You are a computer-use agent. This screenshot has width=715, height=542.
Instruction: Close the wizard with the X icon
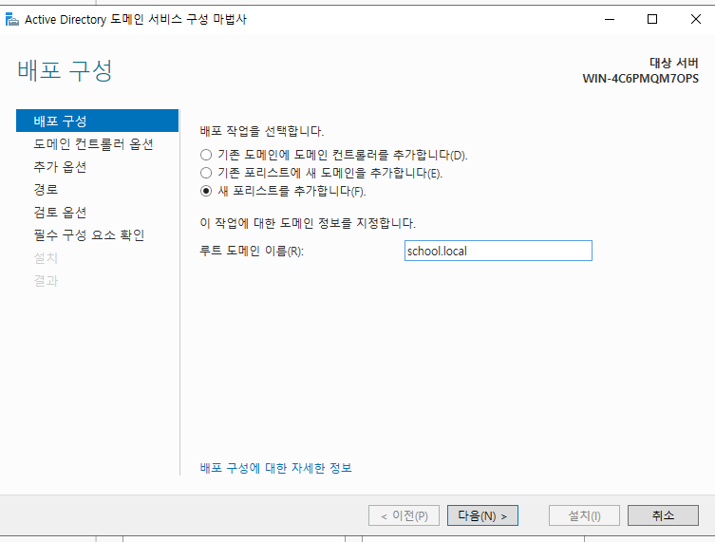695,19
